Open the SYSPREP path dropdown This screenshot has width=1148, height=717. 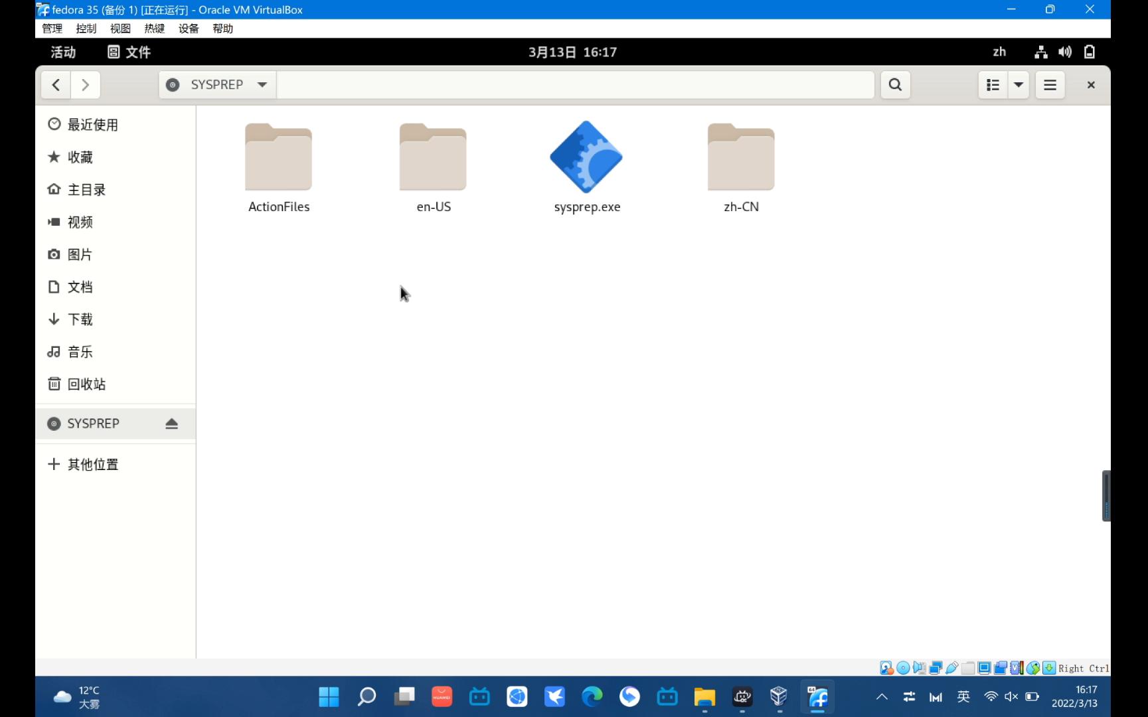[x=217, y=84]
